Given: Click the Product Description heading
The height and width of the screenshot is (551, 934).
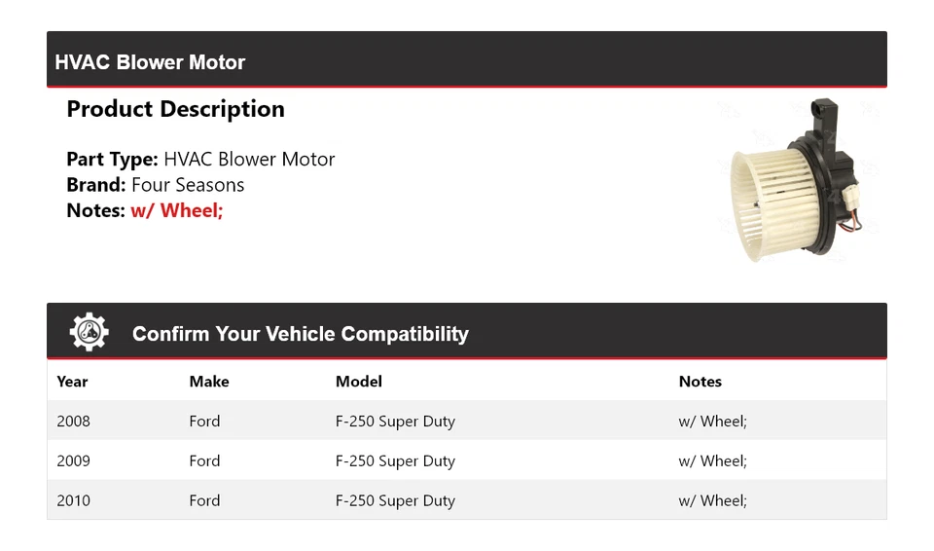Looking at the screenshot, I should pyautogui.click(x=176, y=109).
